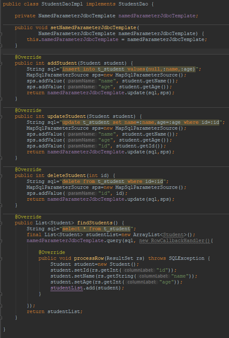Image resolution: width=229 pixels, height=338 pixels.
Task: Collapse the processRow method fold marker
Action: 1,259
